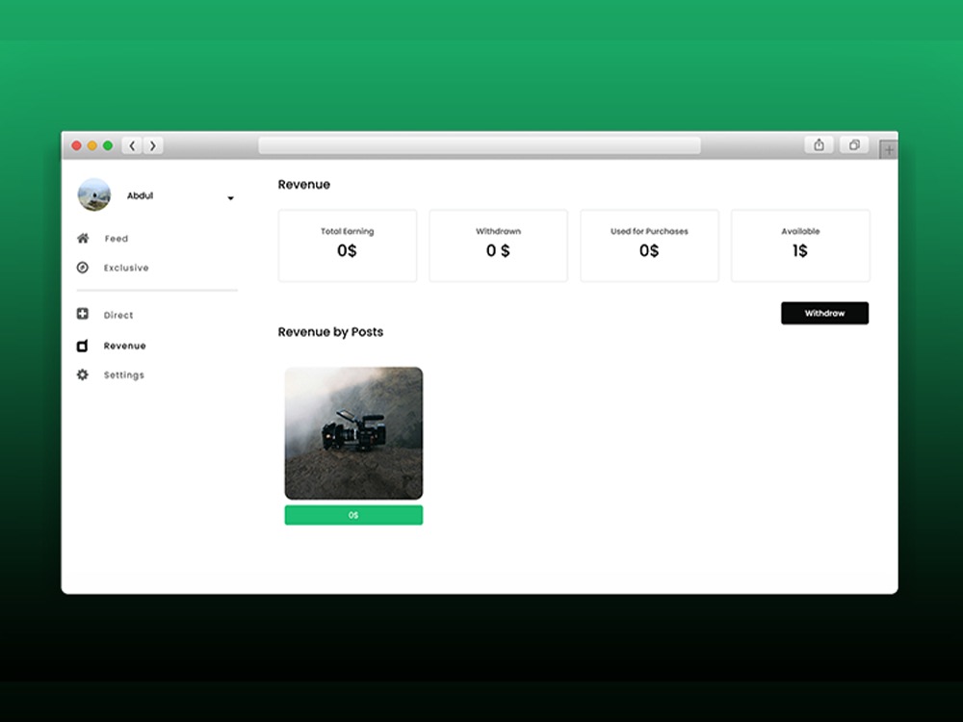The height and width of the screenshot is (722, 963).
Task: Close the browser window red button
Action: (x=76, y=145)
